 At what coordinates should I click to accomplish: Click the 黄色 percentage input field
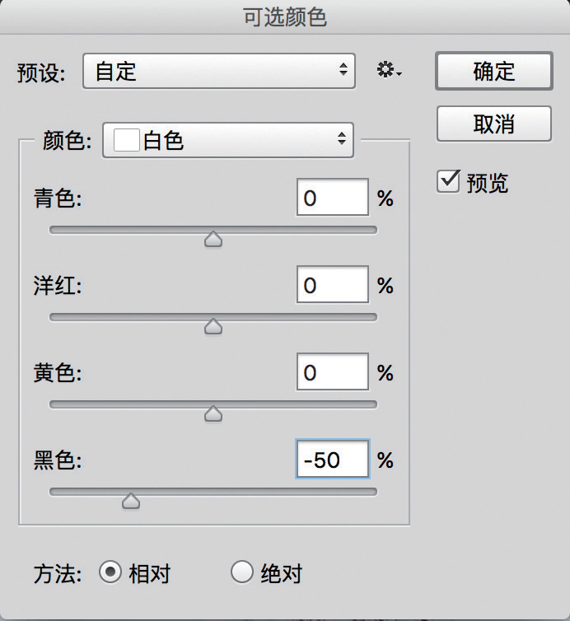point(332,373)
